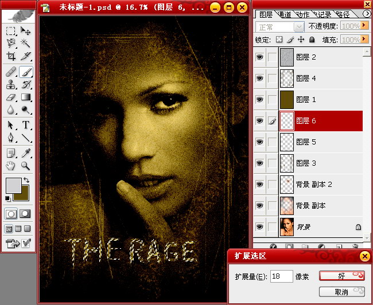Select the Zoom magnifier tool
373x305 pixels.
25,166
